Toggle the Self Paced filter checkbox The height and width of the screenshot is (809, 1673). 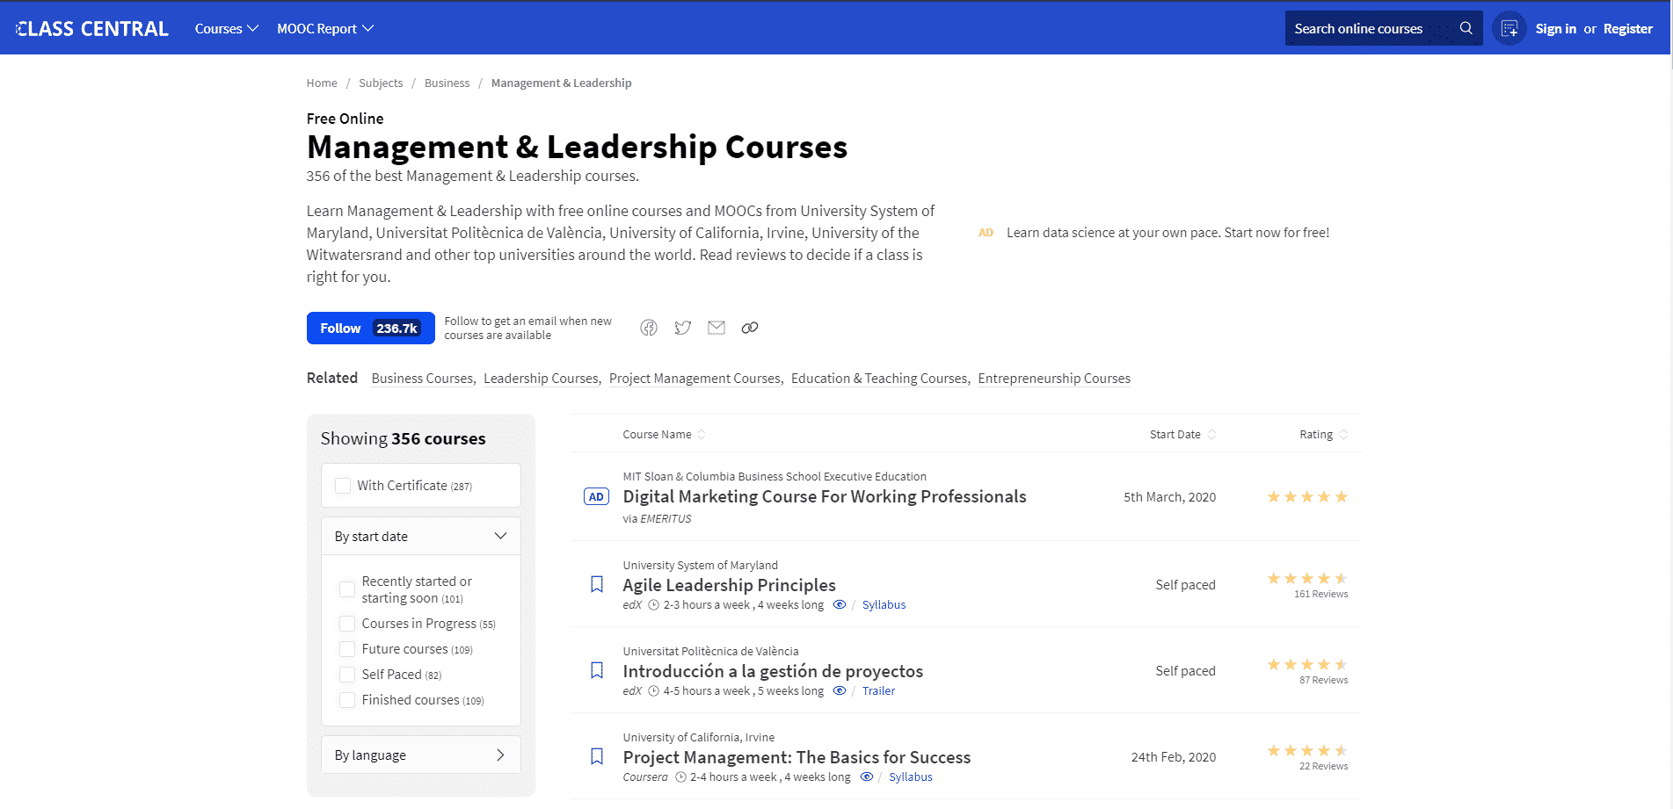pyautogui.click(x=347, y=675)
